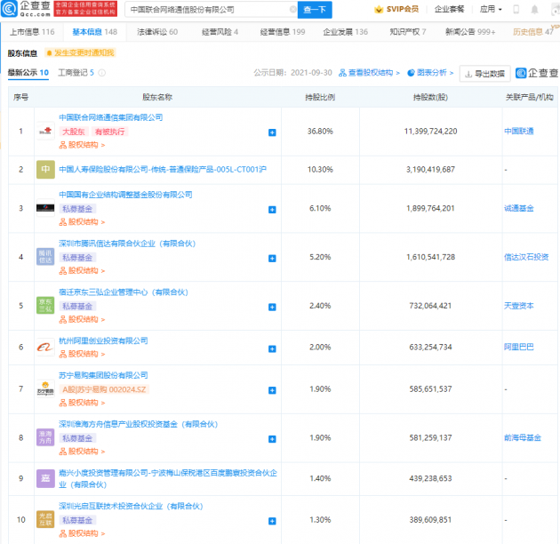Click the 天壹资本 related link
The height and width of the screenshot is (544, 560).
[519, 306]
